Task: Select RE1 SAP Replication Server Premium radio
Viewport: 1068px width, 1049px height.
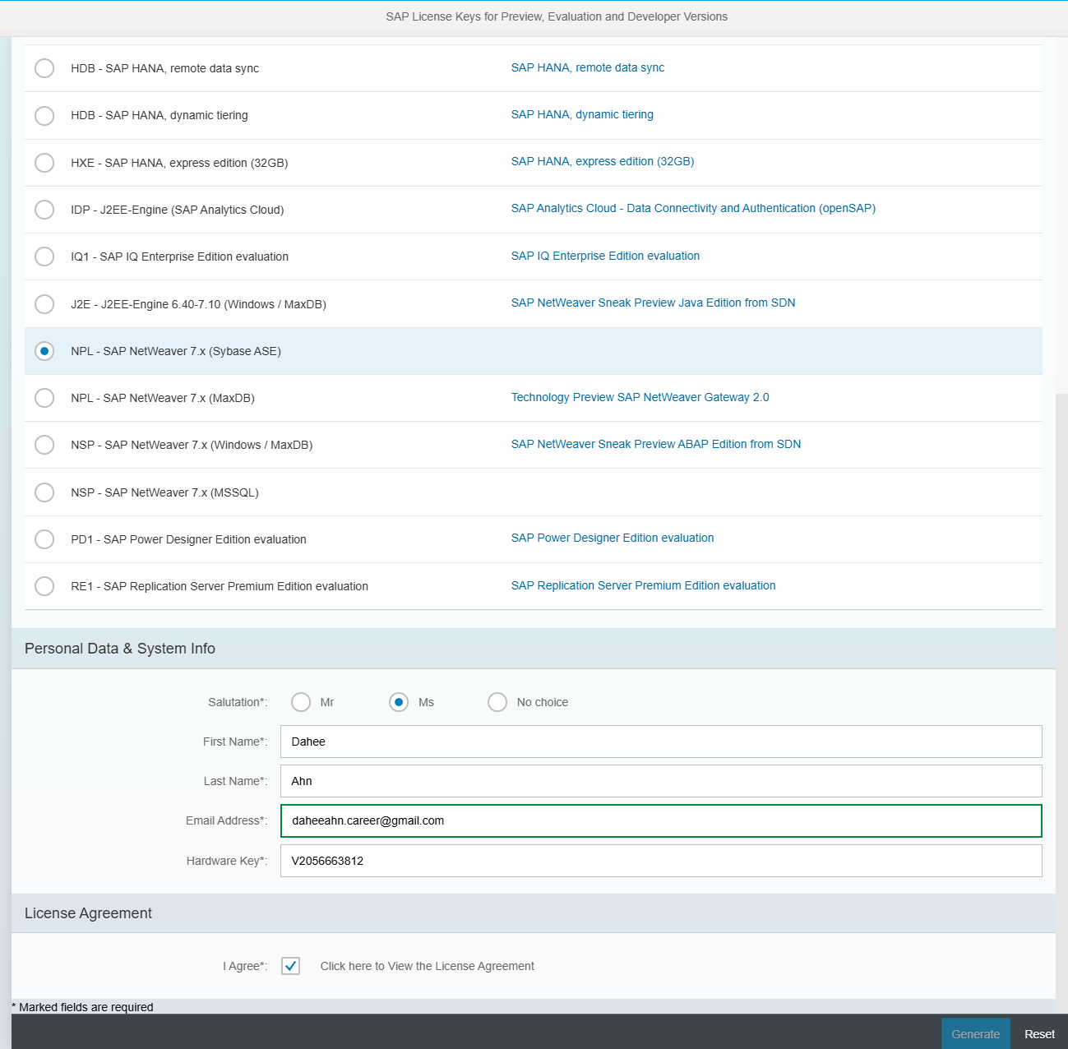Action: pos(44,586)
